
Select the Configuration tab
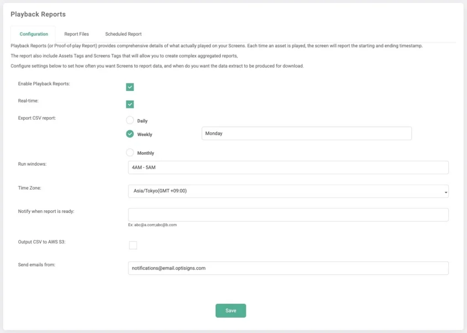(34, 34)
